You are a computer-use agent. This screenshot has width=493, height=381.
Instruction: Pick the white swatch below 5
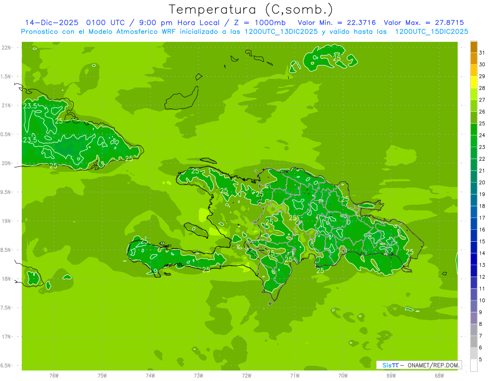click(x=474, y=365)
